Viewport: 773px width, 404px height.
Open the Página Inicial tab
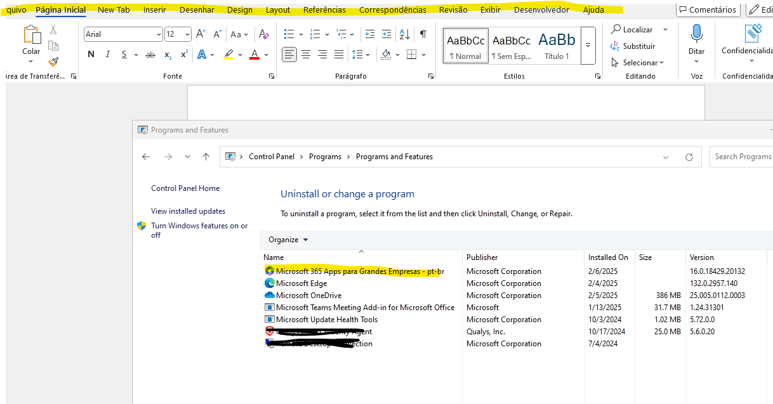pyautogui.click(x=61, y=10)
